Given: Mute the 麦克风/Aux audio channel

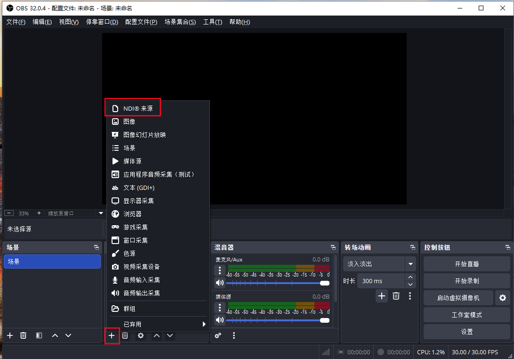Looking at the screenshot, I should [220, 283].
